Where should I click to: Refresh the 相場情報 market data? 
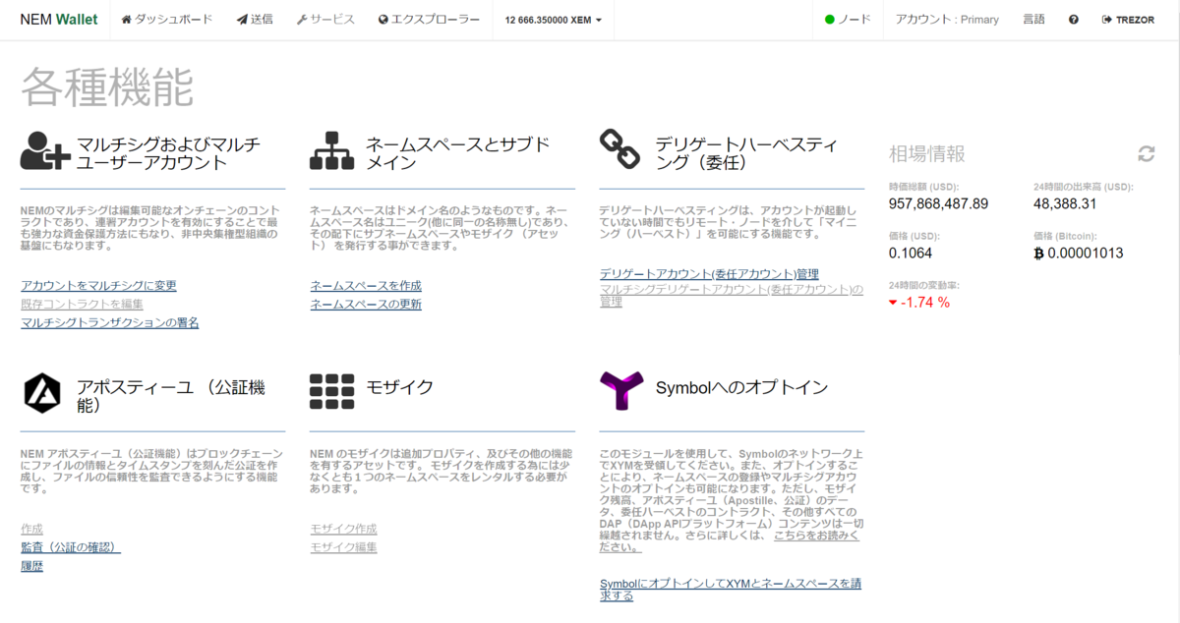[x=1146, y=153]
